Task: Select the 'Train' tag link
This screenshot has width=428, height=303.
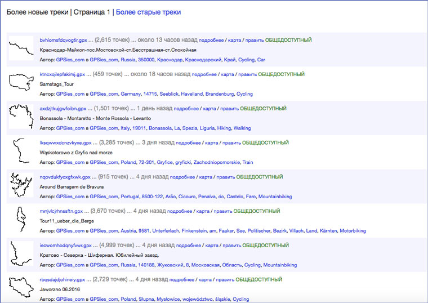Action: point(248,162)
